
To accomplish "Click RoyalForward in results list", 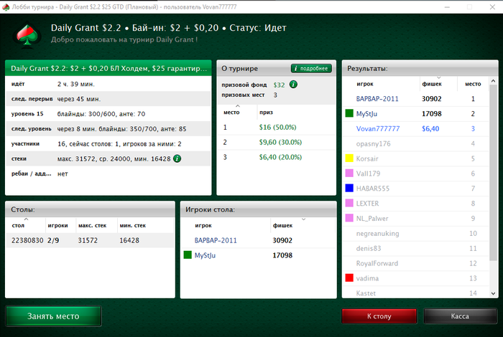I will click(x=377, y=263).
